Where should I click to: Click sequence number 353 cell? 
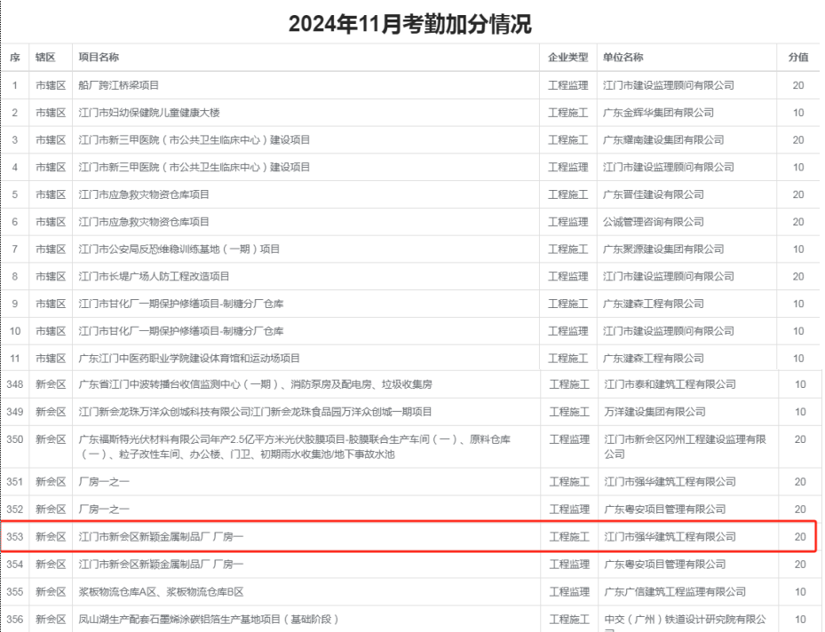coord(15,537)
